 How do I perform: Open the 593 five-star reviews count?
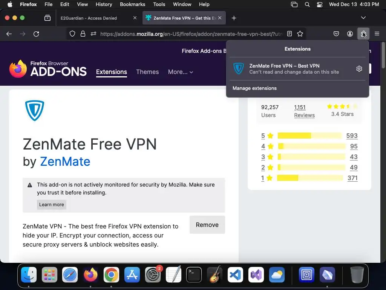352,136
